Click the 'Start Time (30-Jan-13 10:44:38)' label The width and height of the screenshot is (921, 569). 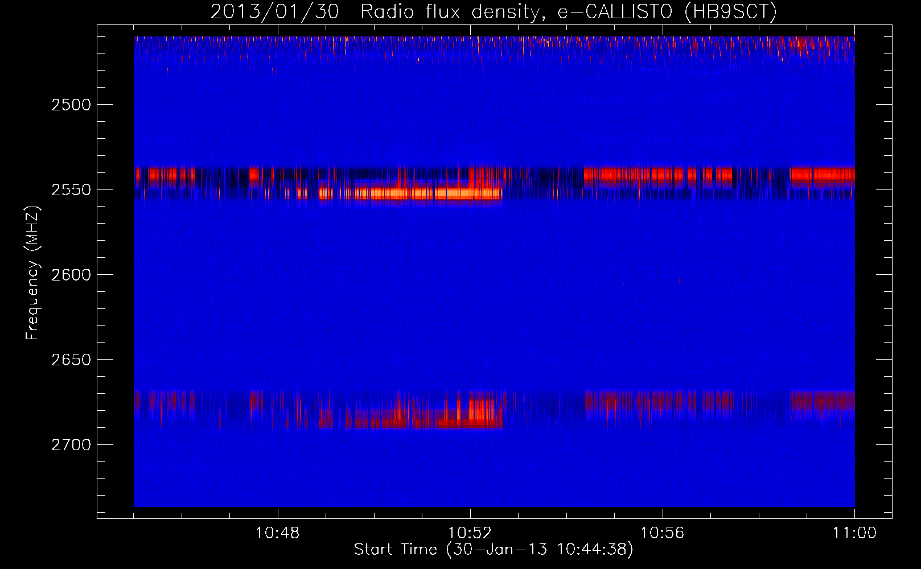coord(494,550)
